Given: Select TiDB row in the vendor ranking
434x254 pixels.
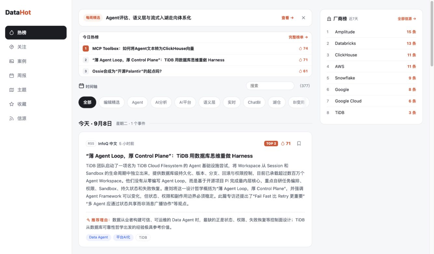Looking at the screenshot, I should click(x=371, y=113).
